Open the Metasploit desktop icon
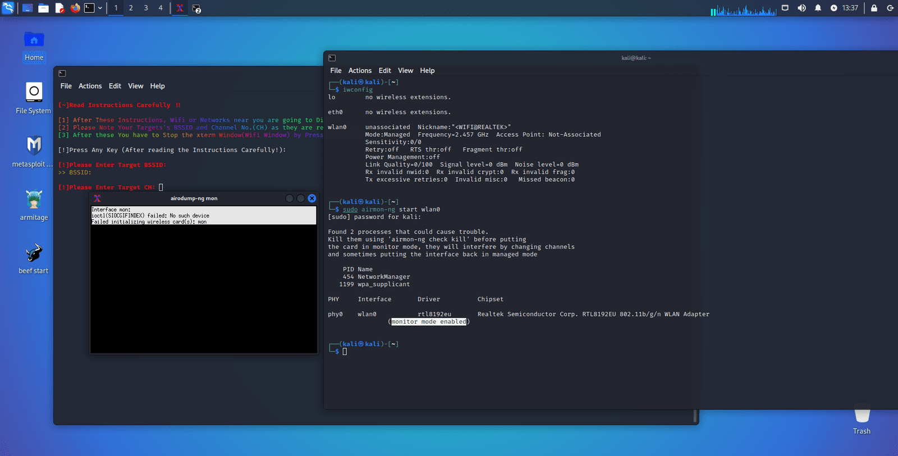The image size is (898, 456). tap(34, 146)
